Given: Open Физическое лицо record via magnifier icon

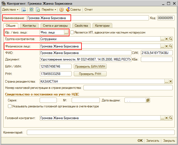Looking at the screenshot, I should (x=171, y=46).
